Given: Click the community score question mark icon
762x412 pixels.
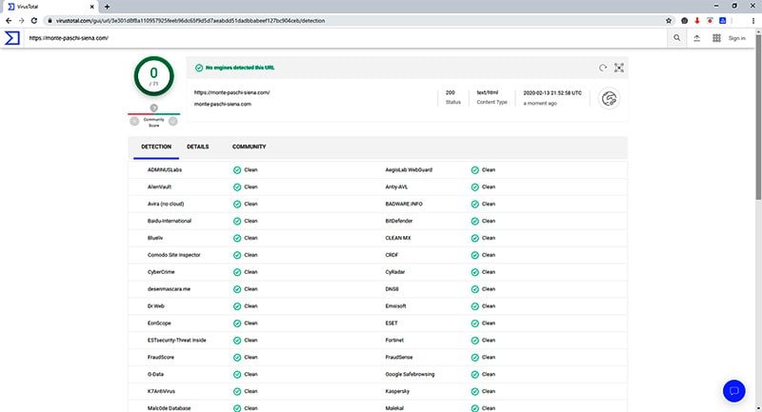Looking at the screenshot, I should (x=153, y=108).
